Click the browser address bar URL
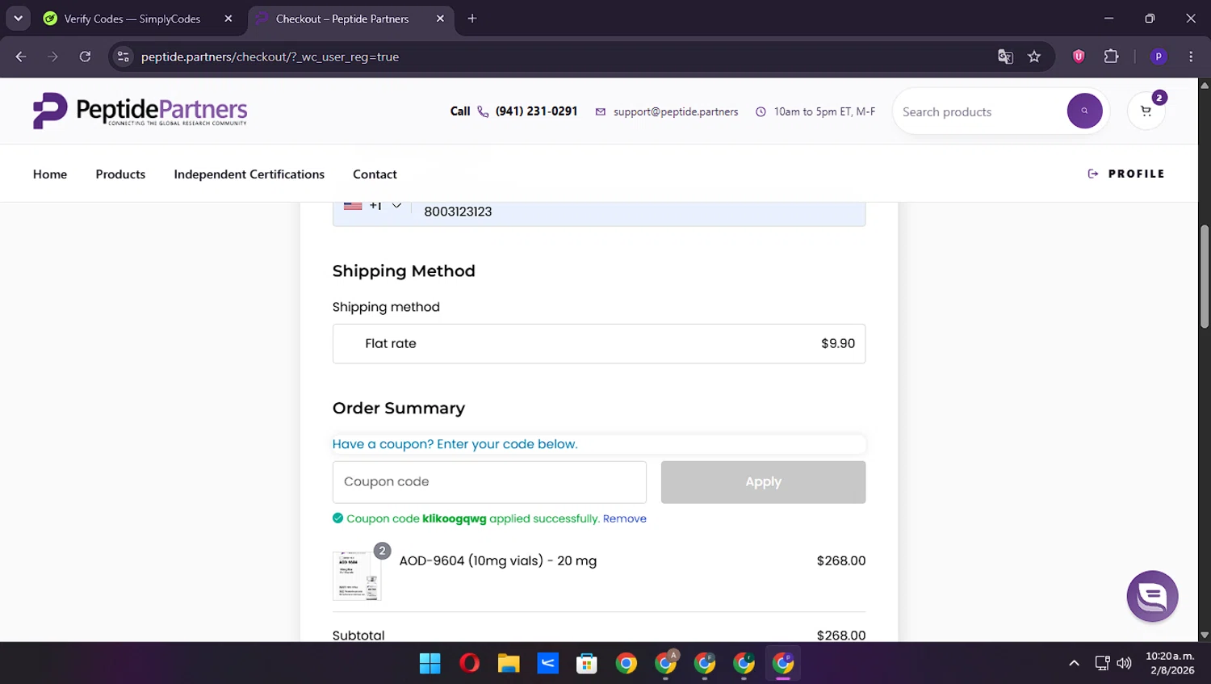The width and height of the screenshot is (1211, 684). (x=270, y=57)
